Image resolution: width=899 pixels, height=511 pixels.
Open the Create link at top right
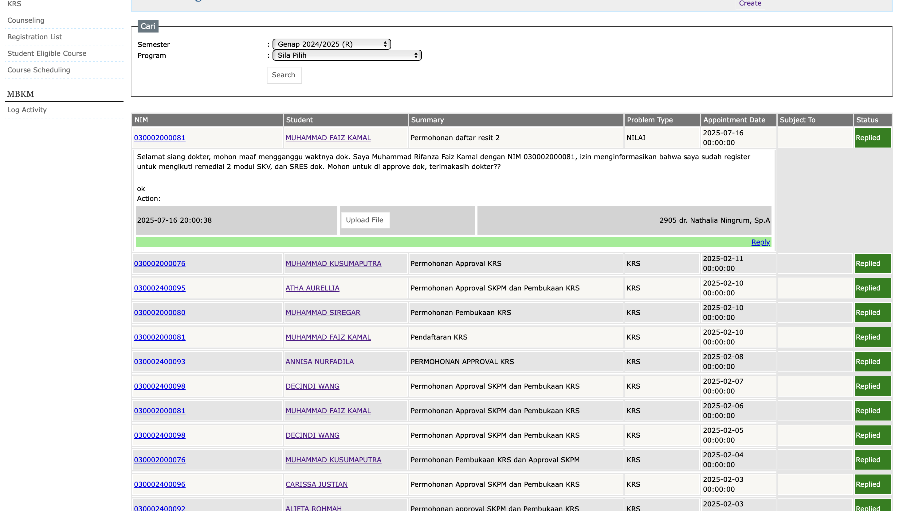click(x=750, y=3)
